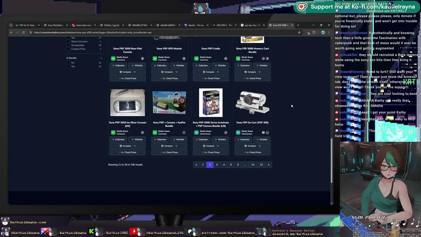The image size is (421, 237).
Task: Open Compare dropdown for PSP Go Cam
Action: click(x=252, y=146)
